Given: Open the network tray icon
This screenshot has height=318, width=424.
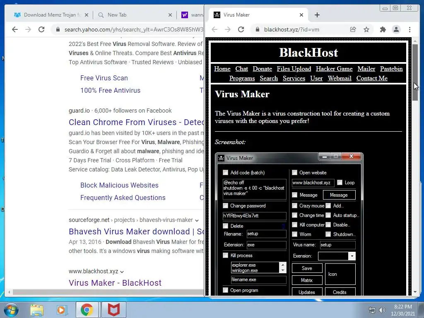Looking at the screenshot, I should pos(372,310).
